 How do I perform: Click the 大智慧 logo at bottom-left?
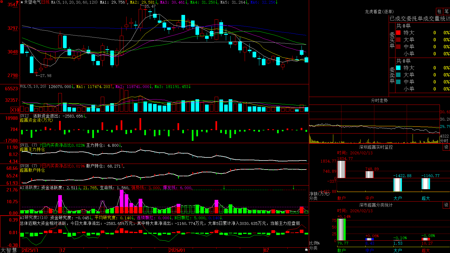[9, 250]
